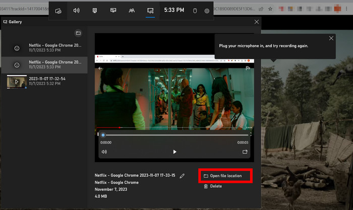Click the 5:33 PM clock in Game Bar
The height and width of the screenshot is (210, 353).
click(x=174, y=10)
